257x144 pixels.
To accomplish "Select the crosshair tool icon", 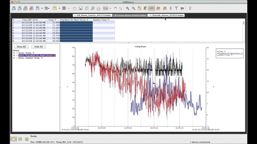I will click(x=111, y=8).
